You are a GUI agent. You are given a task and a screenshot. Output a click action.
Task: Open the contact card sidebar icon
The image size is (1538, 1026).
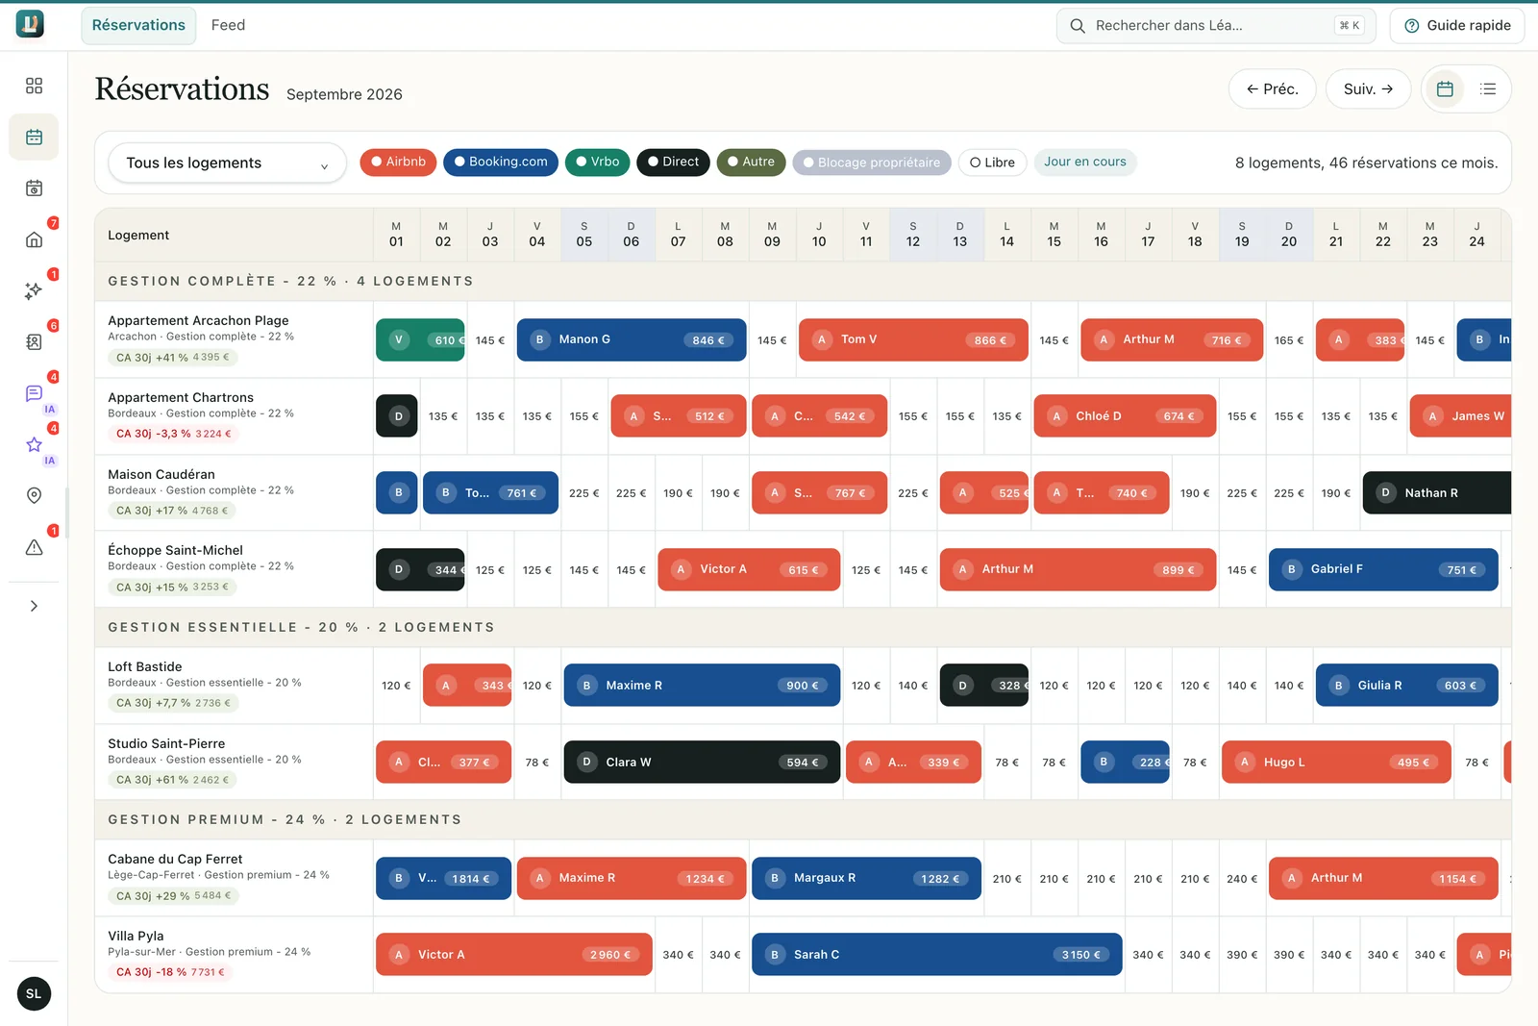[34, 341]
